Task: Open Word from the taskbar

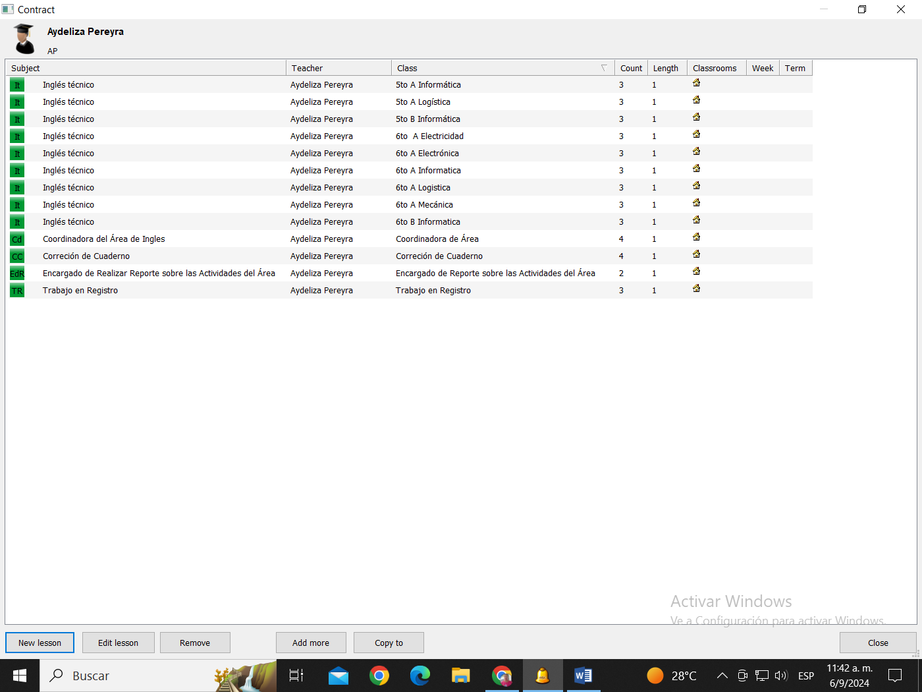Action: point(583,676)
